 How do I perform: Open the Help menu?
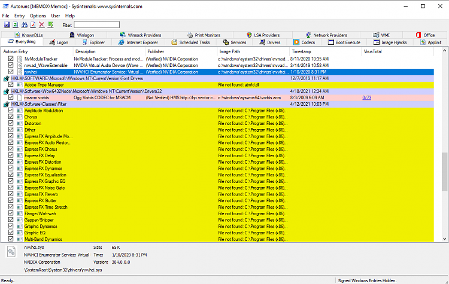tap(70, 16)
